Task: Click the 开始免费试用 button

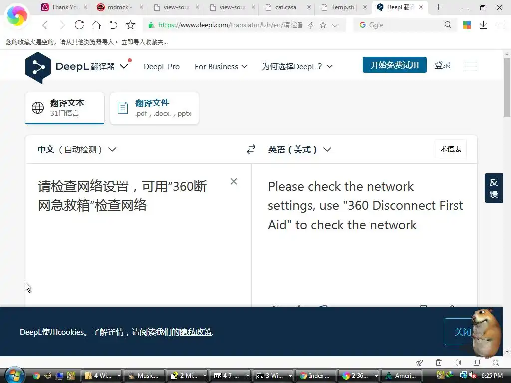Action: pos(394,65)
